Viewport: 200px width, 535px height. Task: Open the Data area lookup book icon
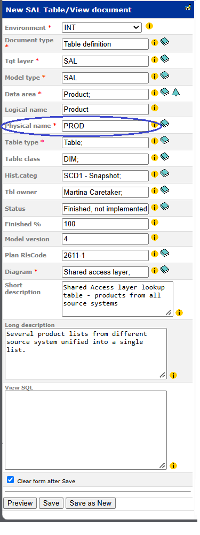pyautogui.click(x=165, y=92)
